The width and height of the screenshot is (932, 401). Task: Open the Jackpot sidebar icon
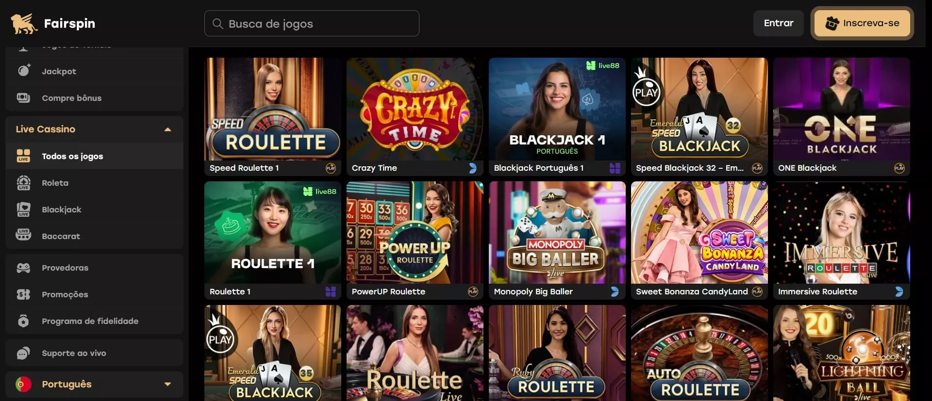click(x=24, y=71)
